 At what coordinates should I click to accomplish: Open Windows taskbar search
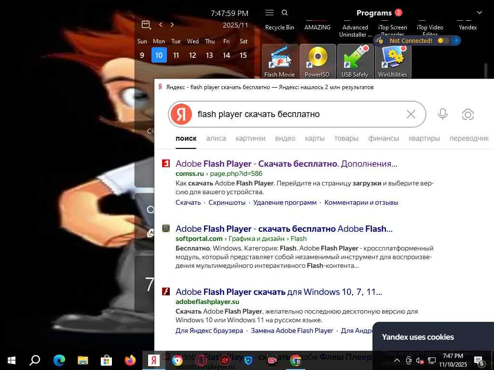pyautogui.click(x=35, y=360)
